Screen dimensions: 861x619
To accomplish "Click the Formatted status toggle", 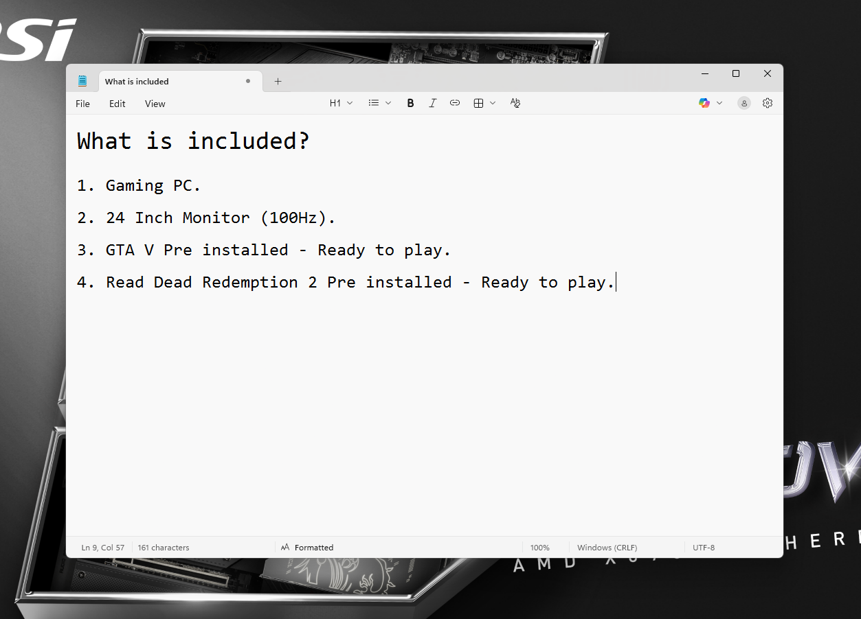I will coord(307,548).
